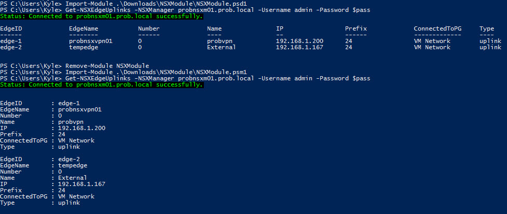The image size is (507, 214).
Task: Click the EdgeName column header
Action: click(84, 28)
